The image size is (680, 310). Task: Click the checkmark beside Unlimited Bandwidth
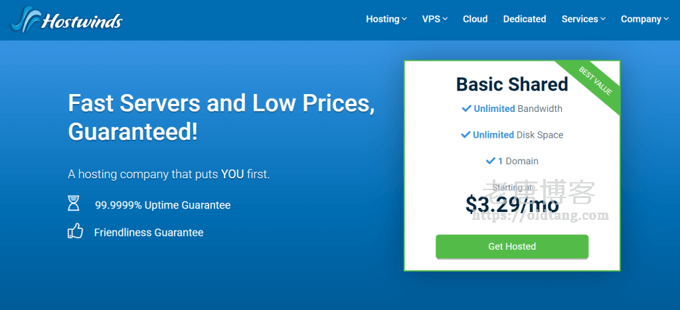click(x=467, y=108)
